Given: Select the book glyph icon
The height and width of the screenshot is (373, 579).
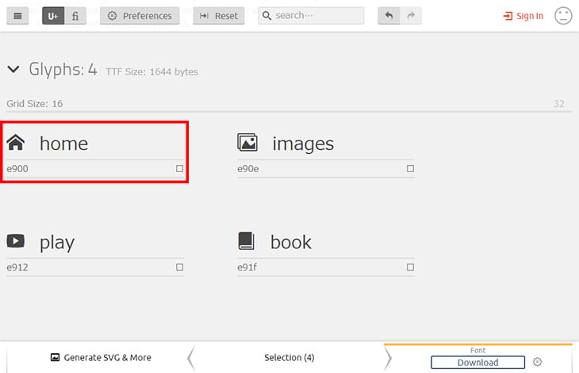Looking at the screenshot, I should [247, 241].
